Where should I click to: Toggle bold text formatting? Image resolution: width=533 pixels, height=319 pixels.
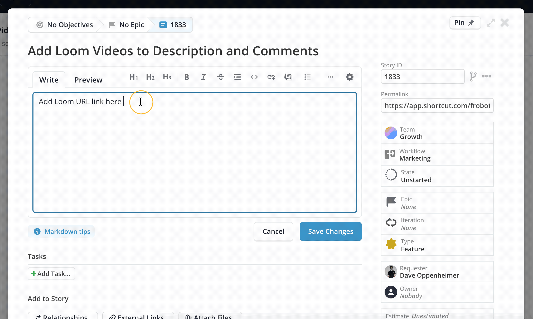coord(187,77)
